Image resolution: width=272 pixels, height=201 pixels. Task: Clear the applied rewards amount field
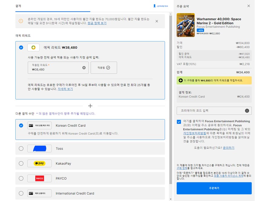pyautogui.click(x=84, y=68)
